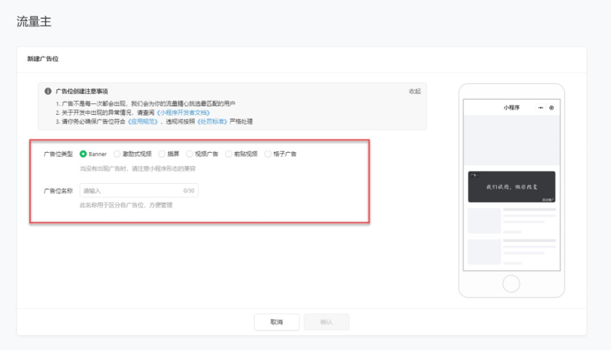Click the 确认 button
The width and height of the screenshot is (611, 350).
tap(326, 322)
